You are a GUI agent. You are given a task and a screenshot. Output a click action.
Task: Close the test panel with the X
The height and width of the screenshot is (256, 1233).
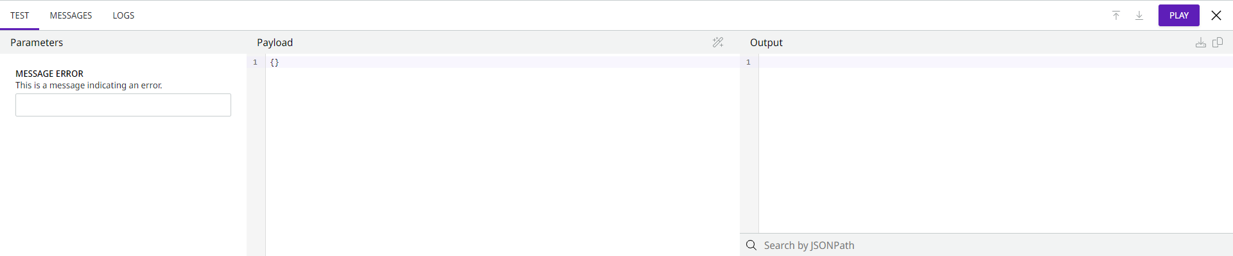1216,15
